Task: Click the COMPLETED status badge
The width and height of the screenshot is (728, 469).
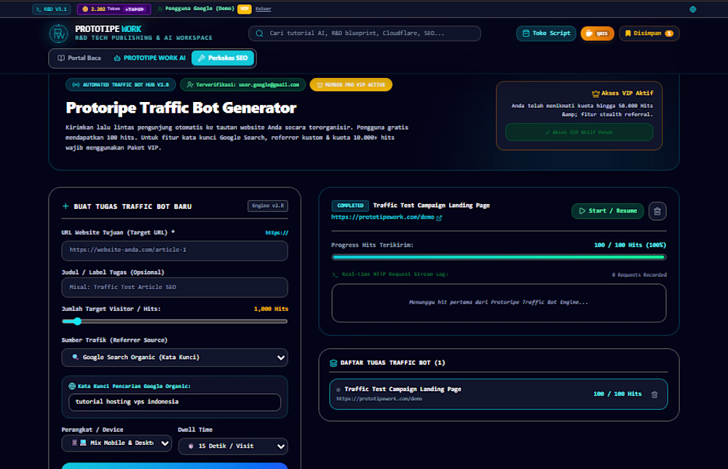Action: point(350,205)
